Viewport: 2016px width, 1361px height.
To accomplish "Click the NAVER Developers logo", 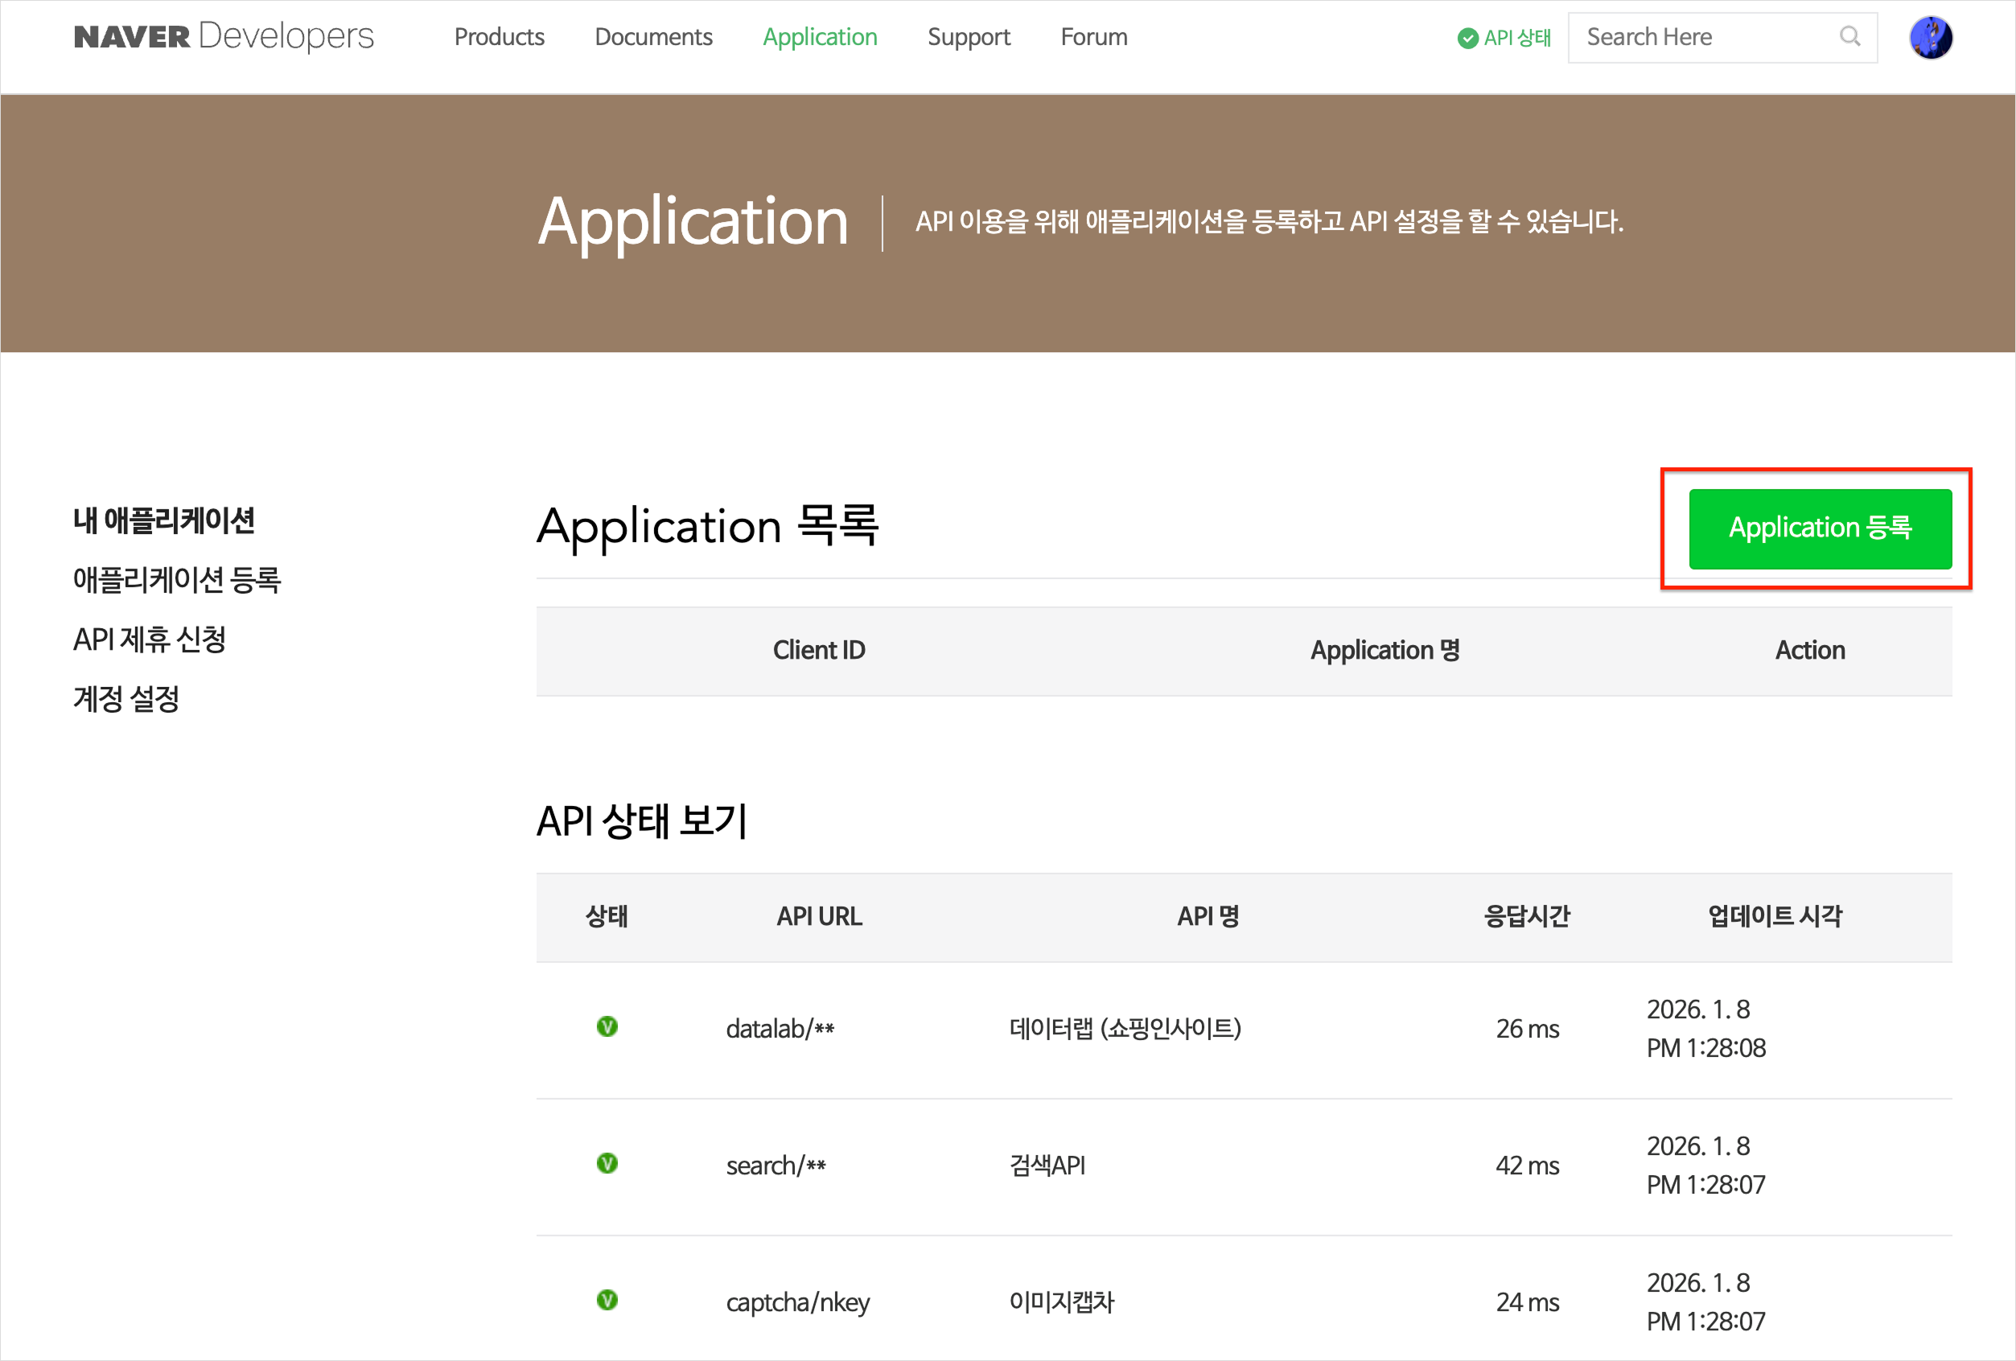I will 224,36.
